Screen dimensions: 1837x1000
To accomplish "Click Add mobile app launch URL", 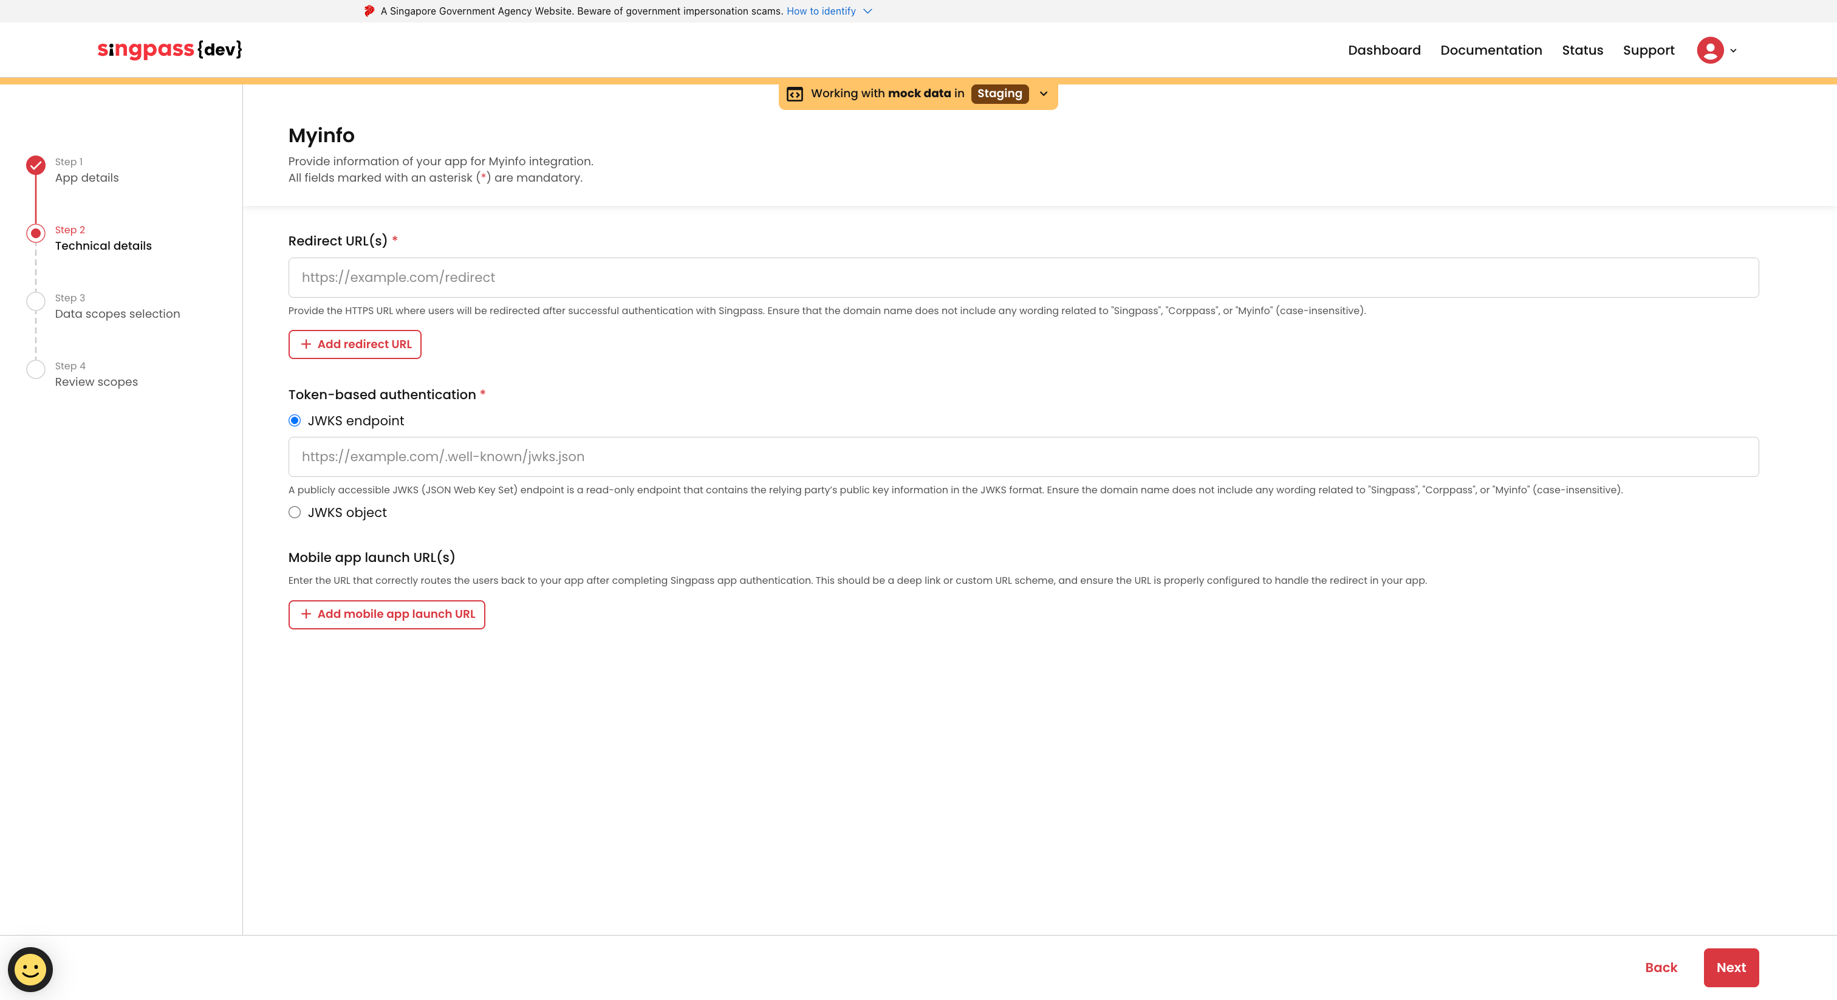I will coord(386,614).
